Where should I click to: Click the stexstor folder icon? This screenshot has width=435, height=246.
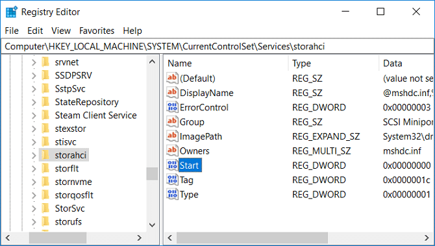click(x=45, y=129)
